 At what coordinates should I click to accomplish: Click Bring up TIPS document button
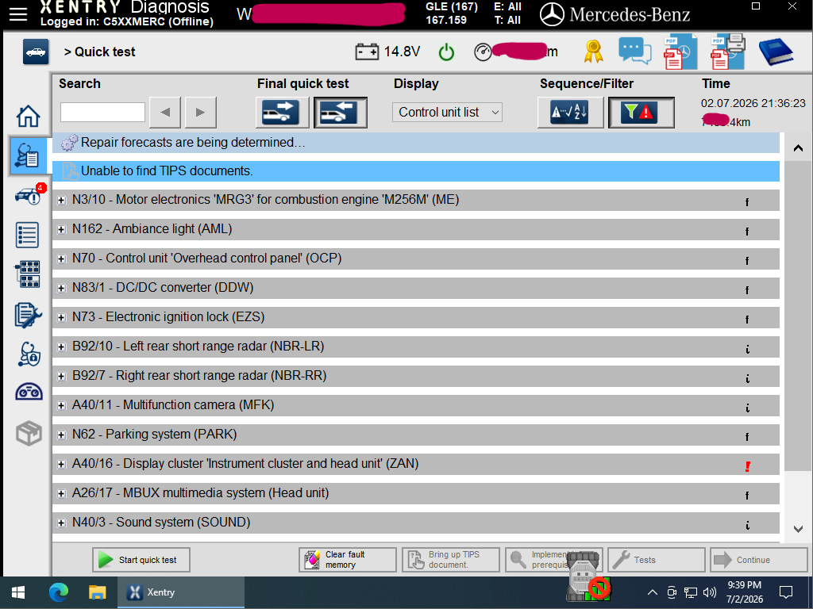coord(451,560)
